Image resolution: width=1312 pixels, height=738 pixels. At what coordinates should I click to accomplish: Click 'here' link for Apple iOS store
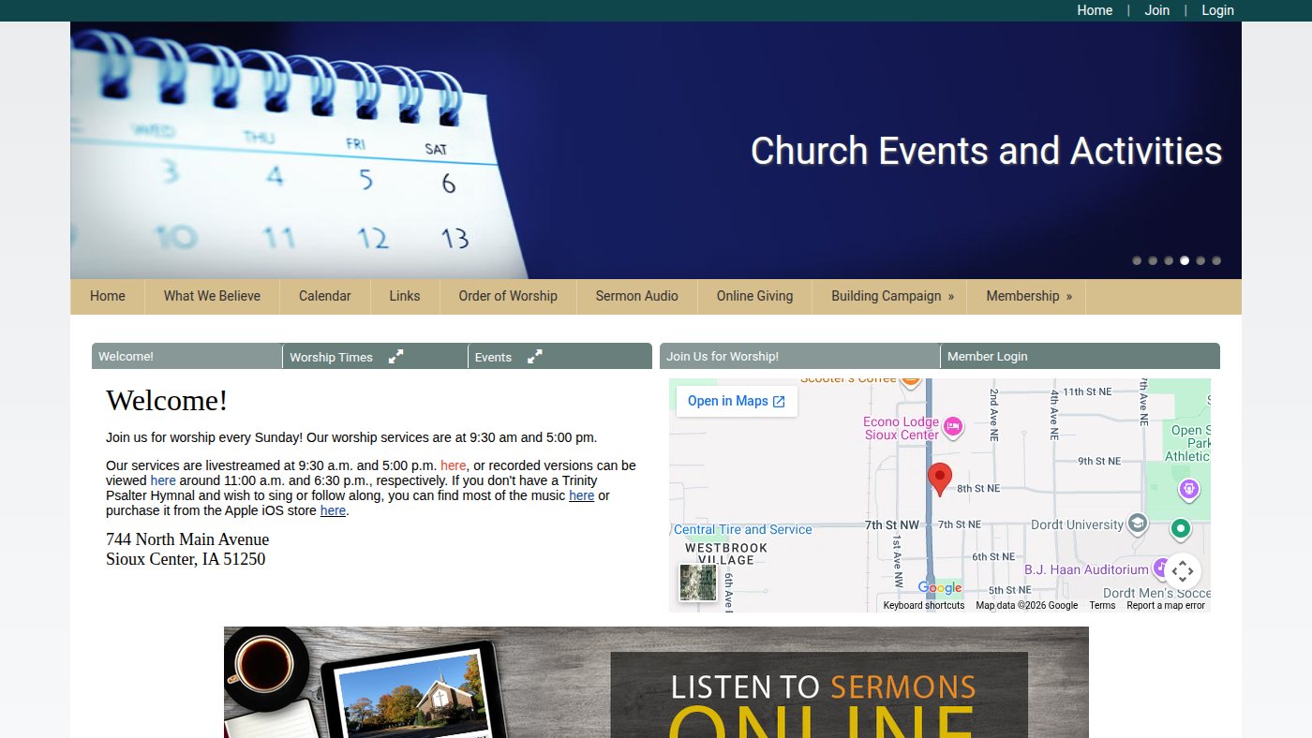pyautogui.click(x=333, y=510)
